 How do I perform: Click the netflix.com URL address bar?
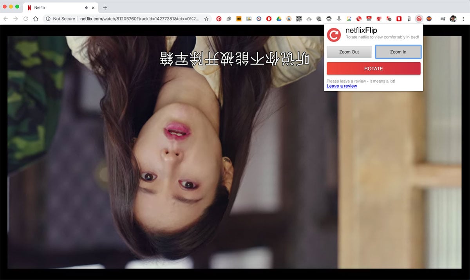(139, 18)
